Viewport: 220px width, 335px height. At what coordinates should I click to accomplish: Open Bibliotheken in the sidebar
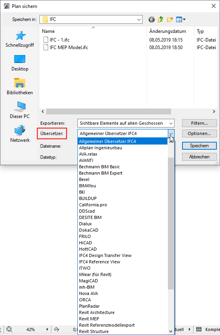[x=20, y=87]
